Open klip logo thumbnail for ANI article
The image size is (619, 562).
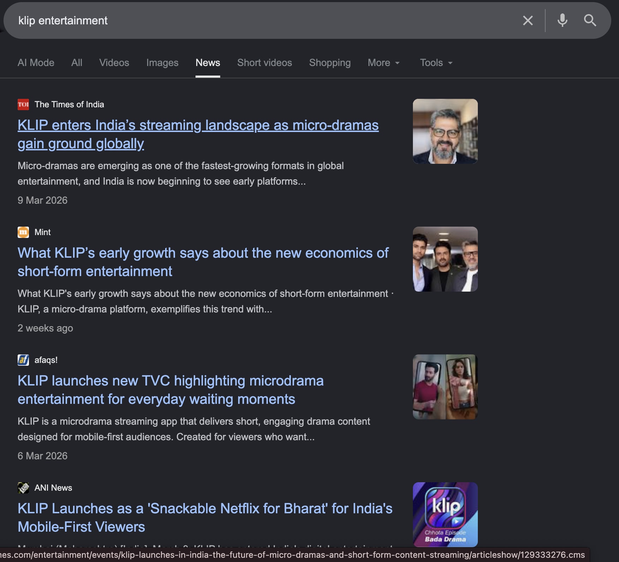(445, 514)
